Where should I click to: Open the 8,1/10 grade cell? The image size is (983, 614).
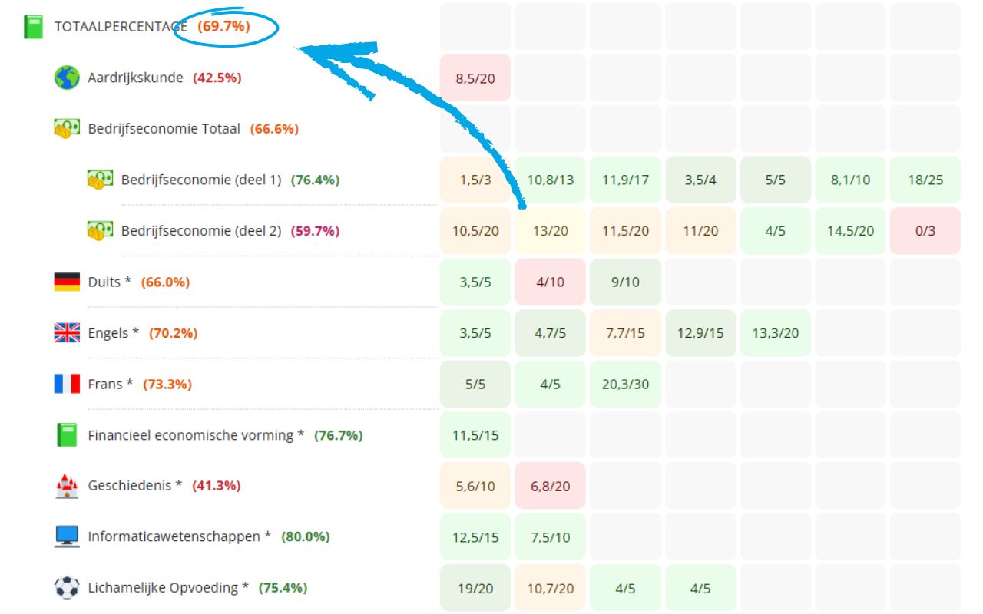point(850,180)
